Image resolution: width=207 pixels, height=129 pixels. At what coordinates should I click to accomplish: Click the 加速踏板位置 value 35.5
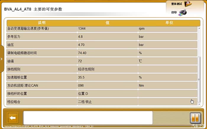[x=82, y=77]
